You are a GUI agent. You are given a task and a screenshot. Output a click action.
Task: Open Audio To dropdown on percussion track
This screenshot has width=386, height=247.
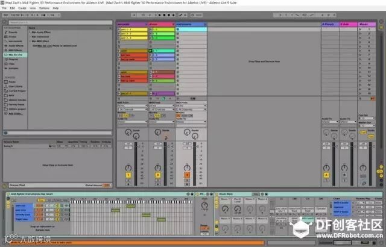point(133,122)
